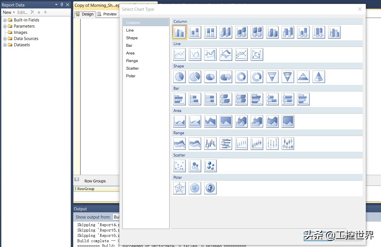The width and height of the screenshot is (381, 247).
Task: Select the flat 100% Stacked Area chart icon
Action: pos(226,121)
